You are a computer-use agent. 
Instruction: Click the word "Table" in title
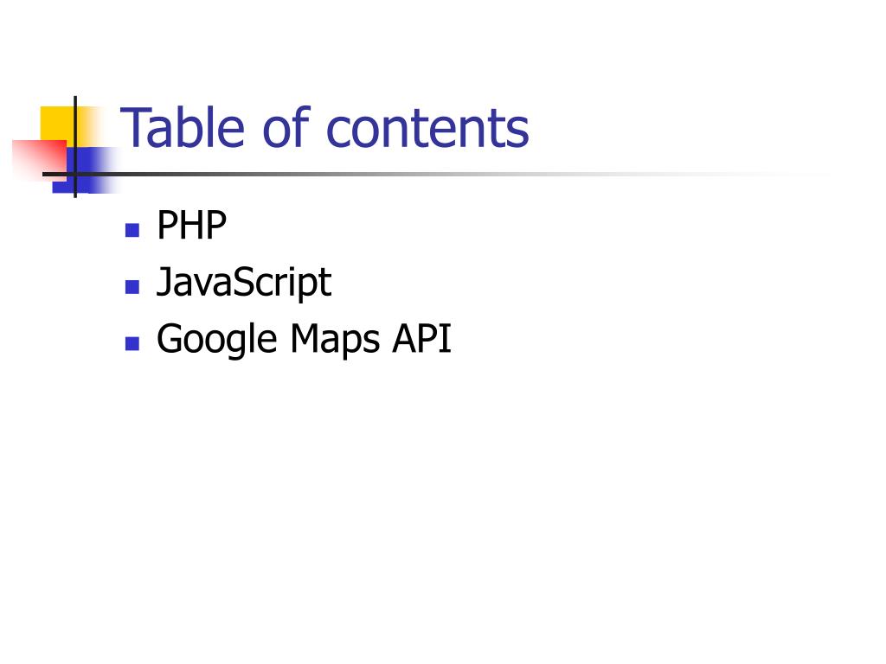click(x=183, y=129)
